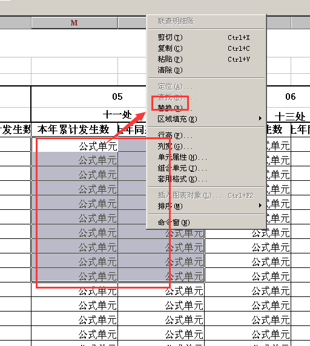
Task: Click 清除(D) menu entry
Action: pos(206,70)
